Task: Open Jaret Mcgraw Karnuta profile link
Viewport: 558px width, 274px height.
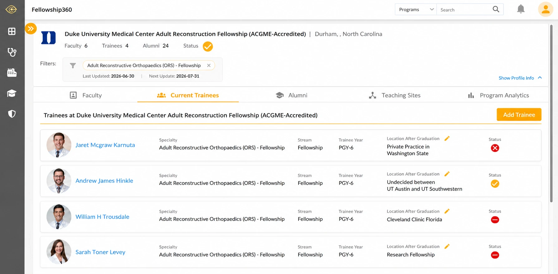Action: pyautogui.click(x=105, y=145)
